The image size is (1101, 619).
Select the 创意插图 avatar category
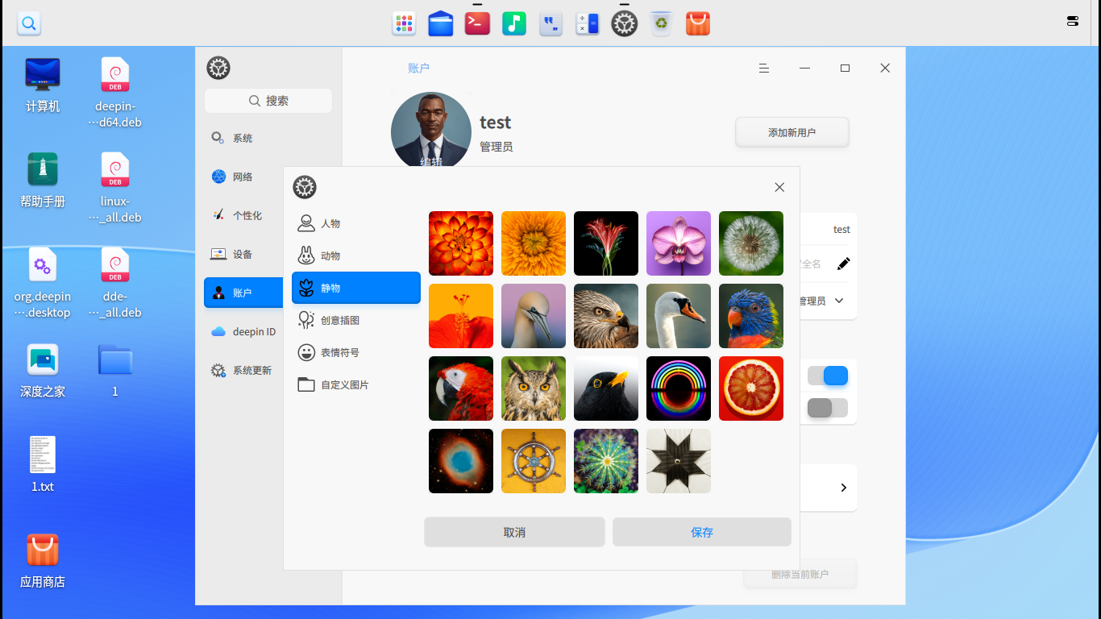(x=356, y=320)
